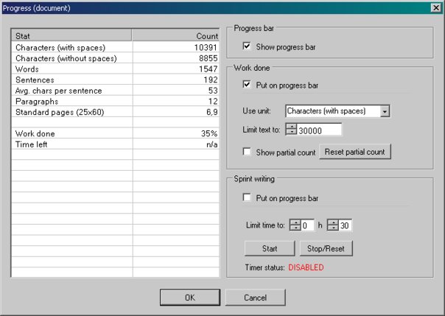The image size is (445, 316).
Task: Close the Progress dialog with X
Action: point(435,7)
